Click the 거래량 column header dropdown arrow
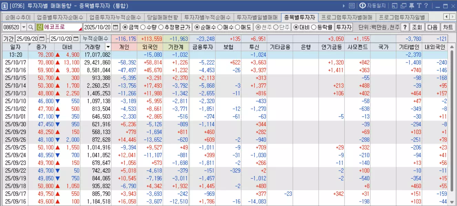The width and height of the screenshot is (457, 206). tap(108, 47)
